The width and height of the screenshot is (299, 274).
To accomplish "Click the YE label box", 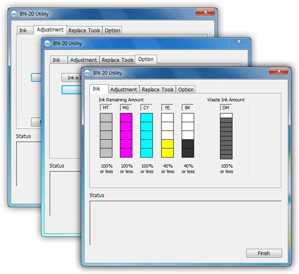I will (x=167, y=107).
